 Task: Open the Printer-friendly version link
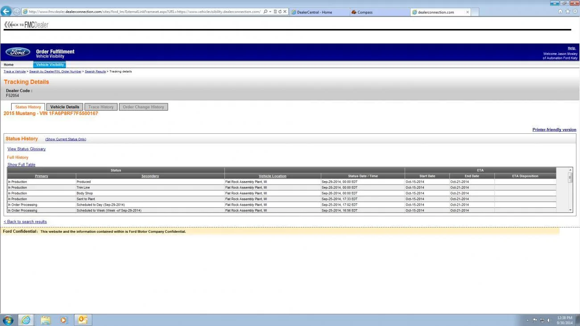554,130
